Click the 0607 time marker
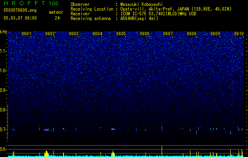The height and width of the screenshot is (157, 248). point(168,34)
